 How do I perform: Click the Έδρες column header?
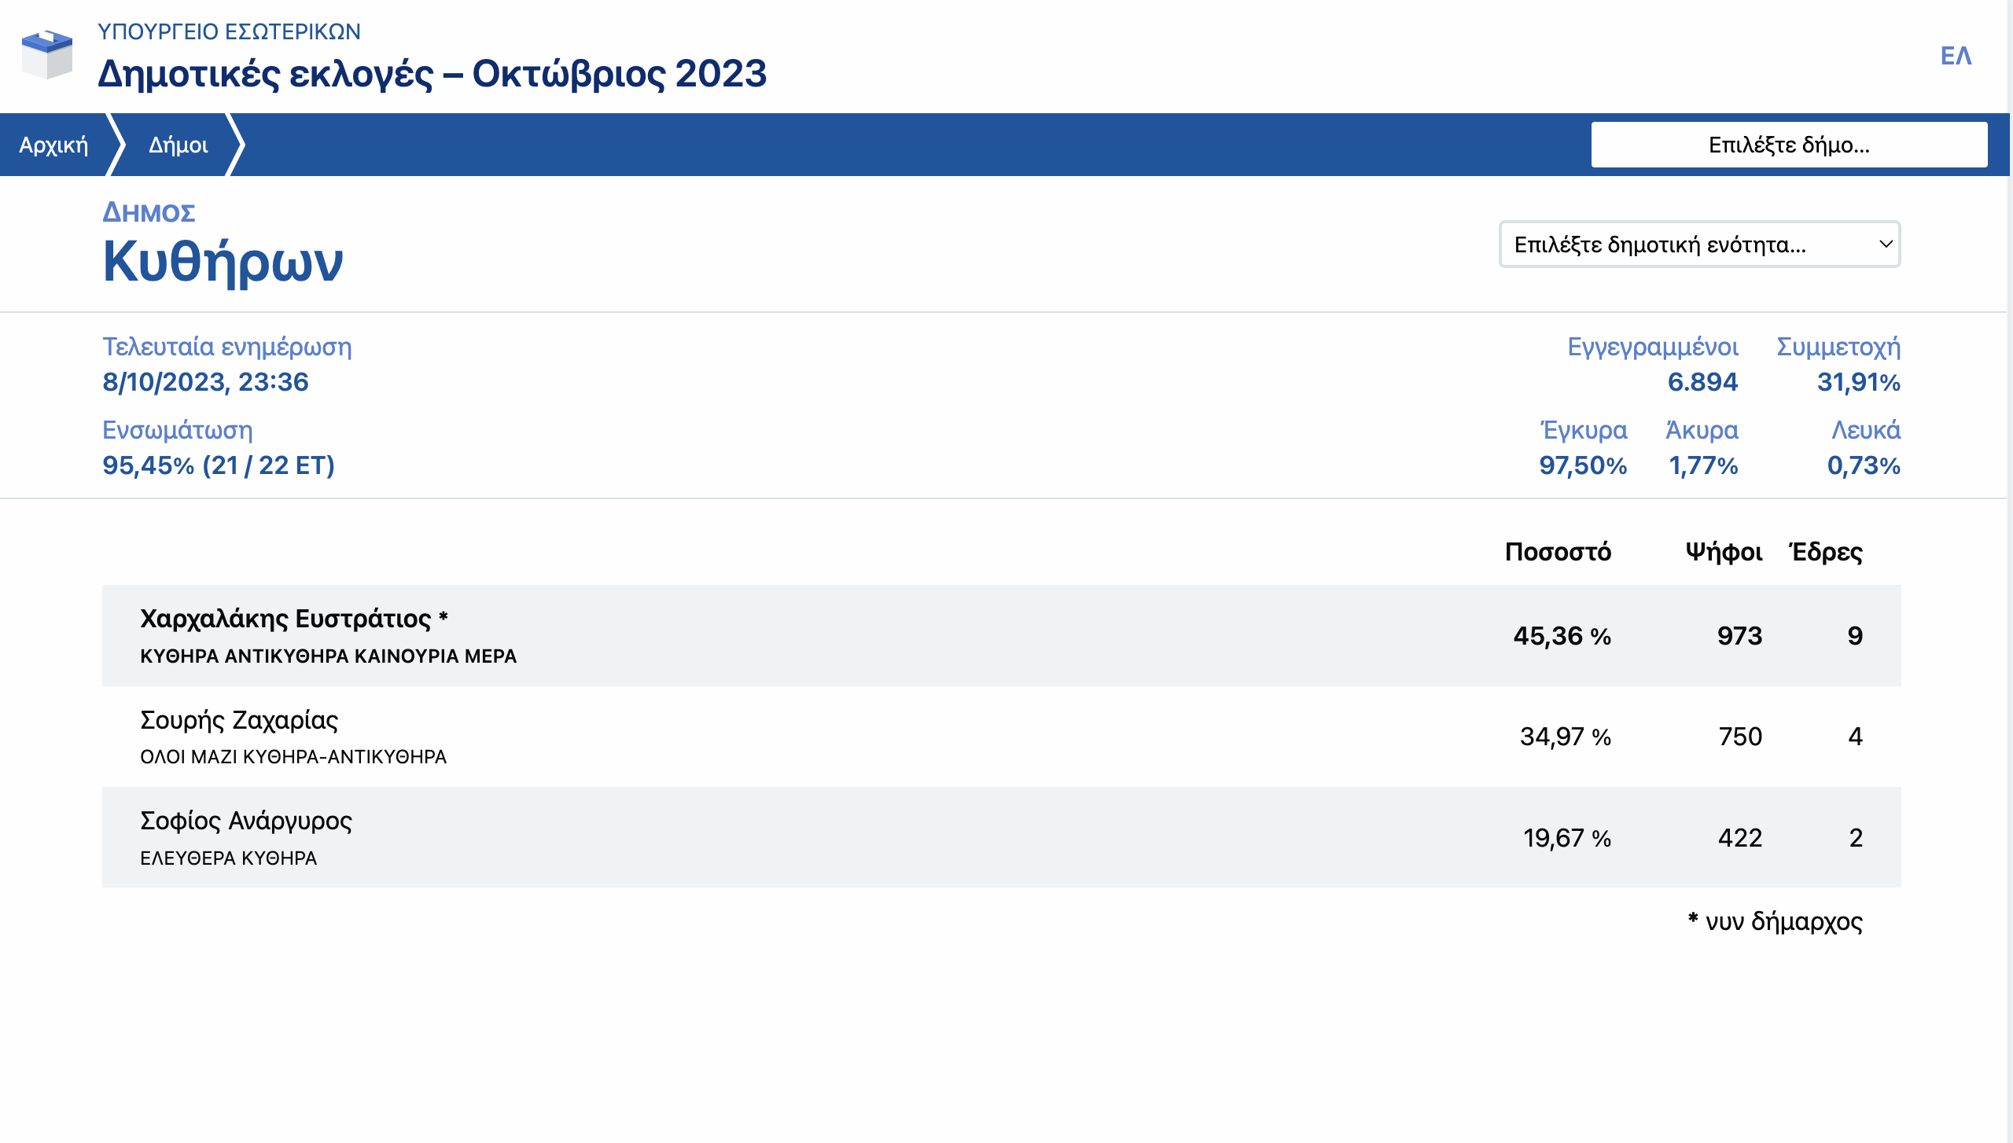pos(1826,552)
